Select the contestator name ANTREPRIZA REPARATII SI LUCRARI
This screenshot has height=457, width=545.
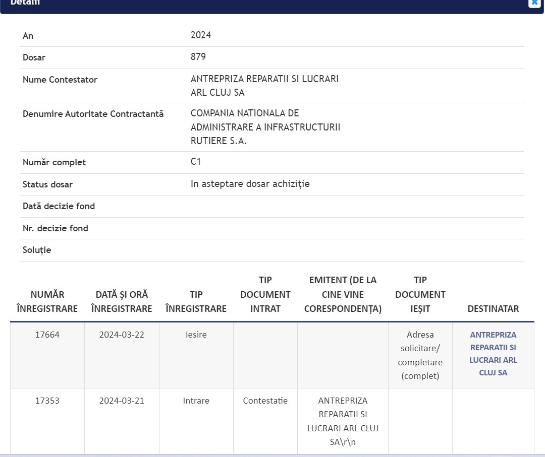coord(264,79)
